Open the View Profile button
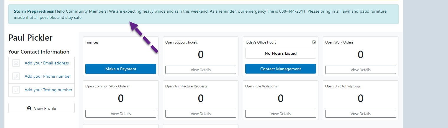448x128 pixels. click(x=41, y=108)
